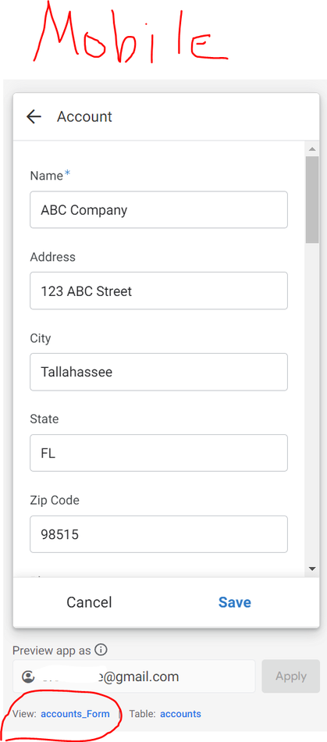Click into the Name input field
Viewport: 327px width, 742px height.
pyautogui.click(x=158, y=209)
